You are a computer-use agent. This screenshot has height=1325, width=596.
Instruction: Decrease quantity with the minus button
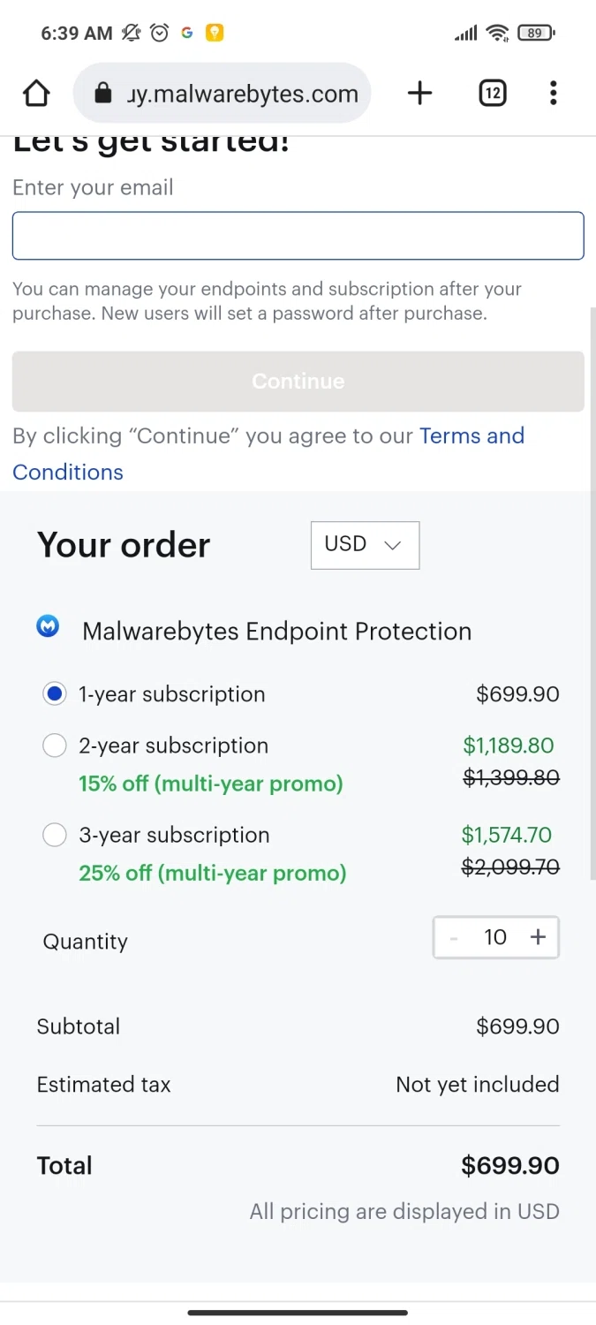pos(454,937)
